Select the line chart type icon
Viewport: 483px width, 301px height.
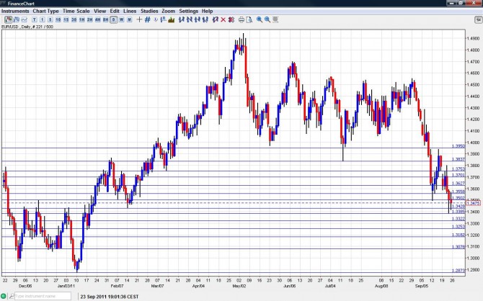point(24,19)
